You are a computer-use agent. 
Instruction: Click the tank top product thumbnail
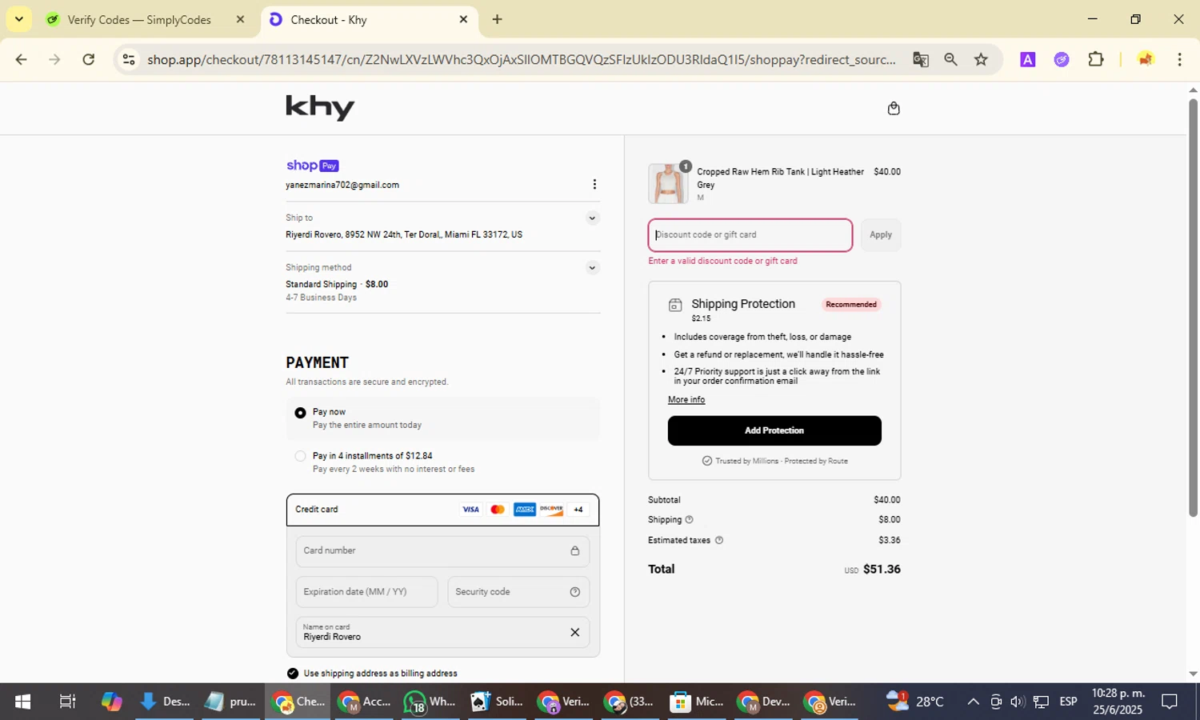pos(668,184)
